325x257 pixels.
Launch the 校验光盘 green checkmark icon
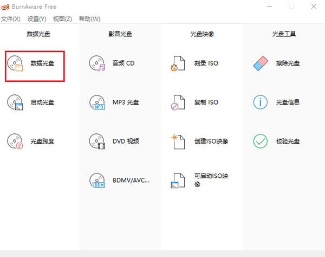point(261,141)
